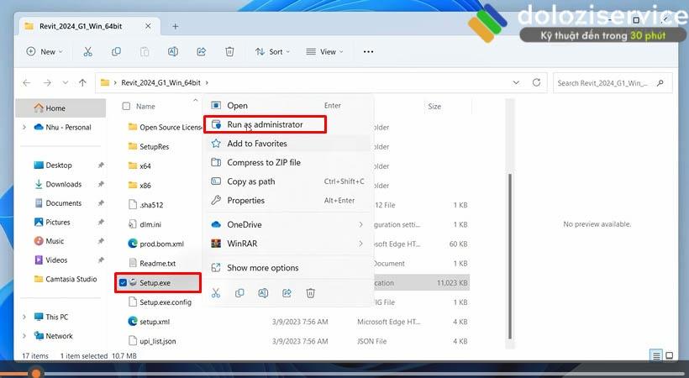The height and width of the screenshot is (378, 689).
Task: Expand This PC in navigation pane
Action: 24,317
